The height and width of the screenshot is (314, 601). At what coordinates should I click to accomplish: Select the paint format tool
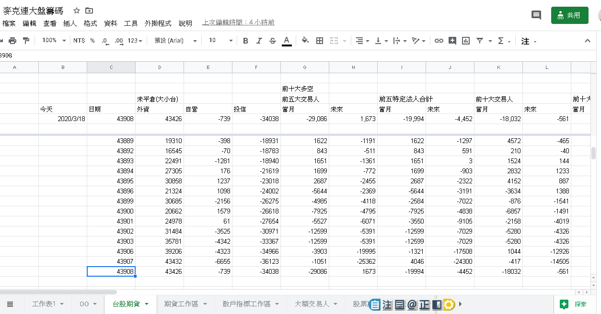pos(26,41)
